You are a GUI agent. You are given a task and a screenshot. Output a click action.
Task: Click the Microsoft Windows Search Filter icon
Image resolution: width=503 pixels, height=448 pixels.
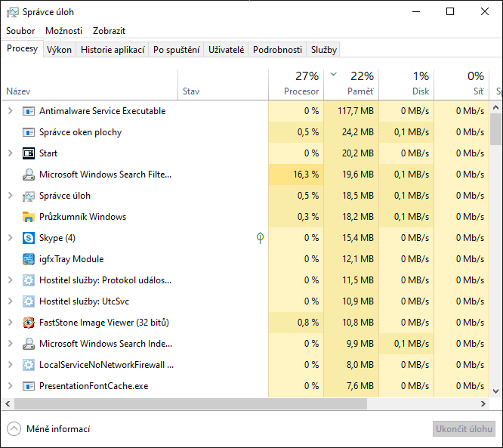(x=29, y=175)
